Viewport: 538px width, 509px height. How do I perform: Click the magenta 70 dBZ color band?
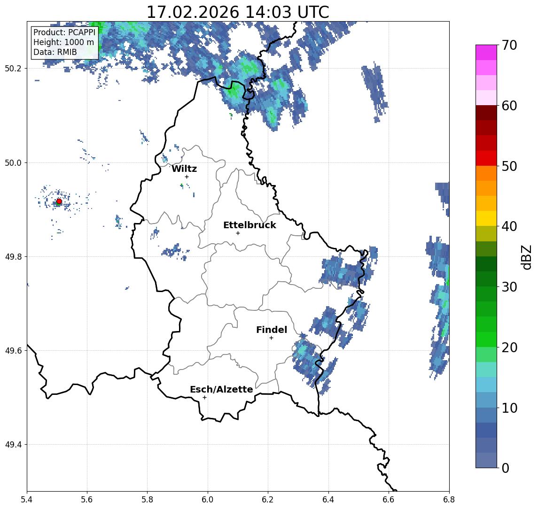click(486, 53)
